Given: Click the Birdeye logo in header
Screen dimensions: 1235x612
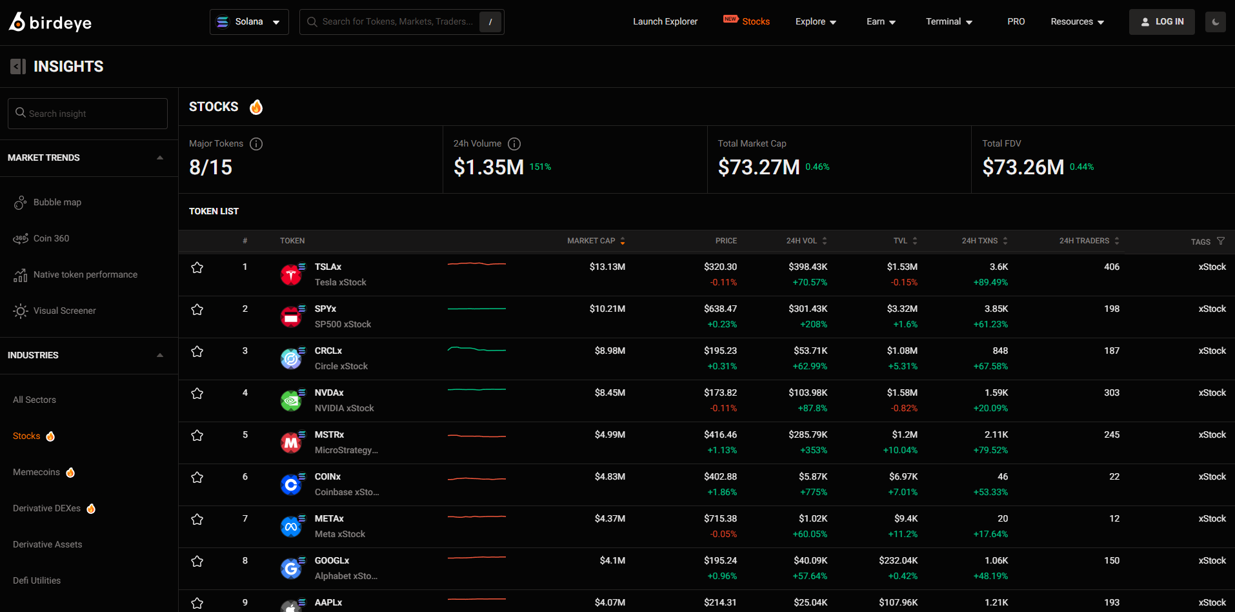Looking at the screenshot, I should pos(50,23).
